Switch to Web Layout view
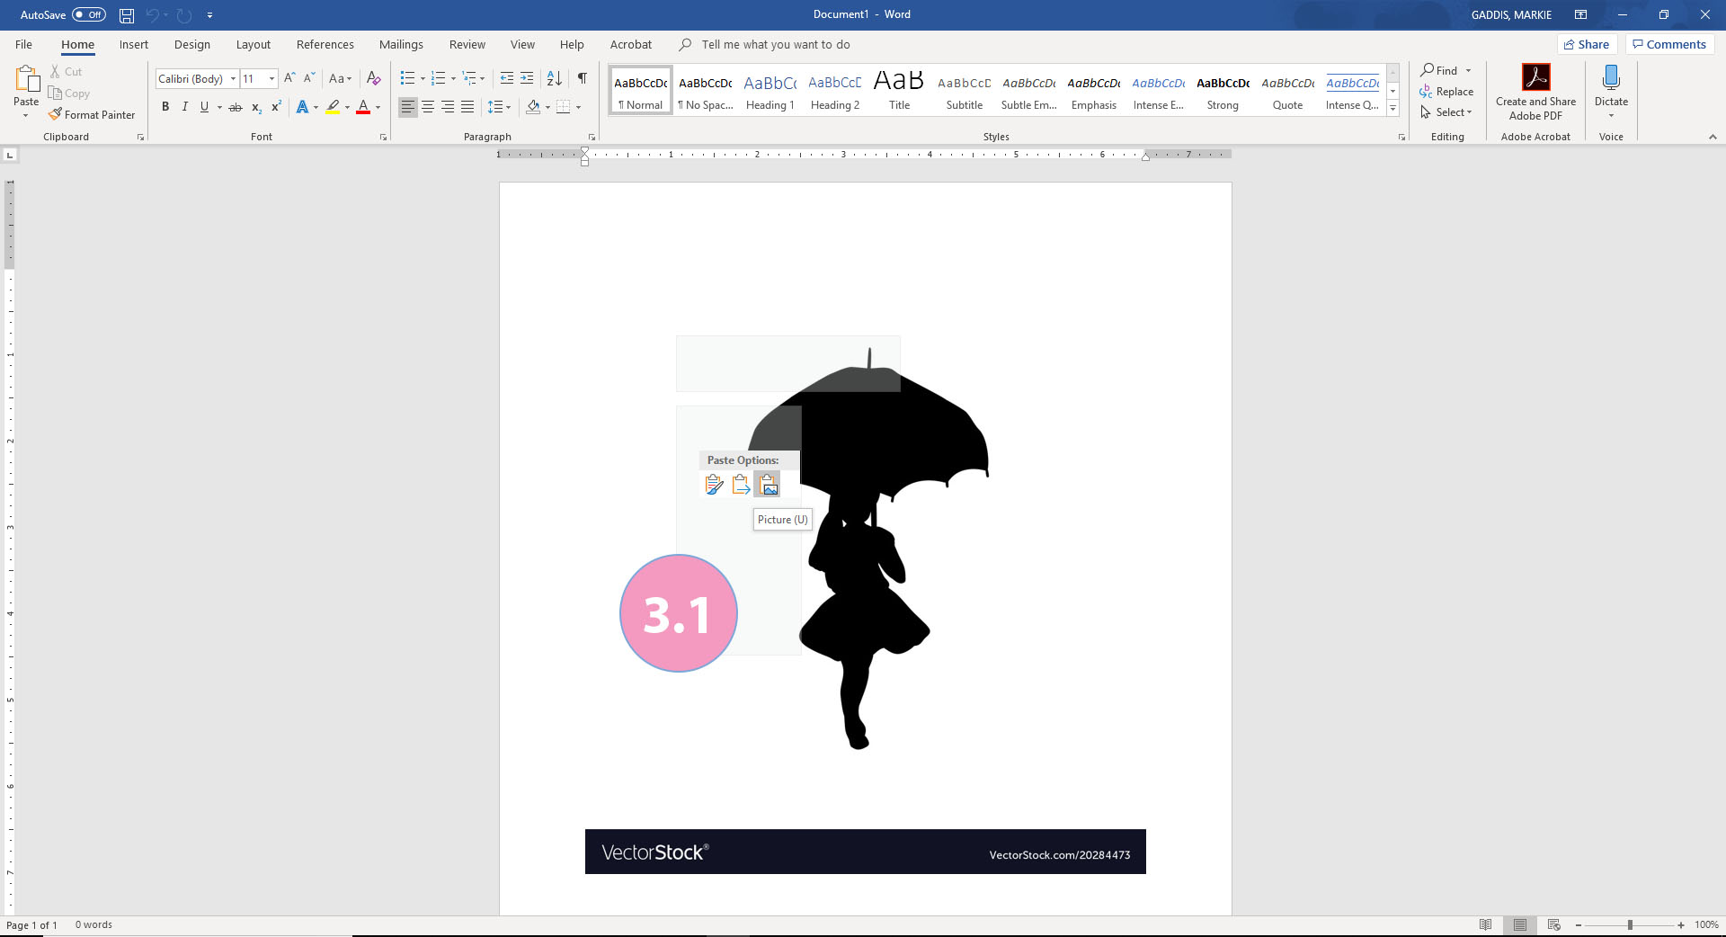 click(x=1554, y=924)
